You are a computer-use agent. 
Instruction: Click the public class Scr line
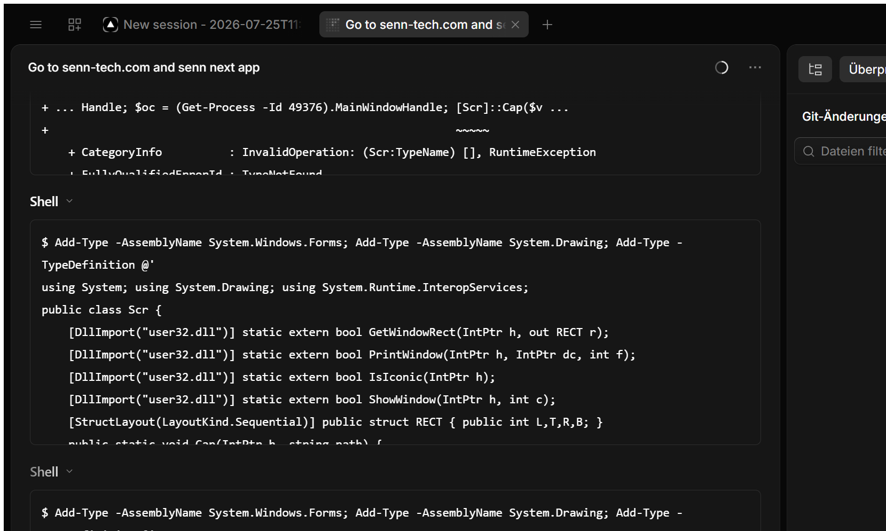coord(101,310)
